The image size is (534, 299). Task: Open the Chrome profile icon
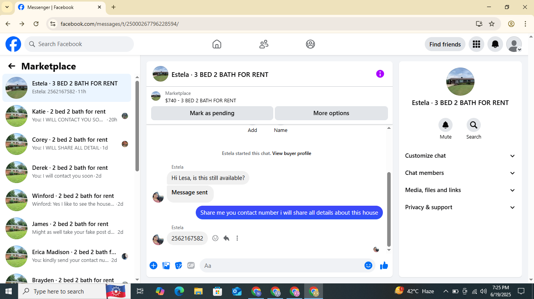coord(511,24)
